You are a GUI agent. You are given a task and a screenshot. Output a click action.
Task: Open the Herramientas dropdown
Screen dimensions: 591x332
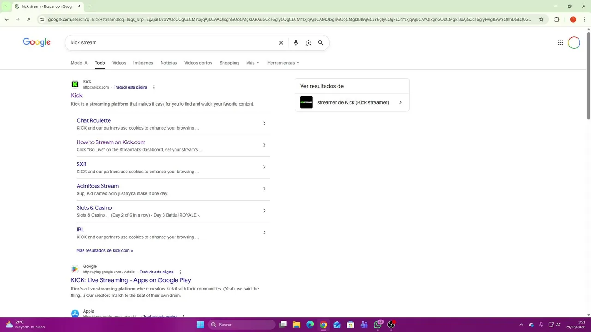(283, 63)
